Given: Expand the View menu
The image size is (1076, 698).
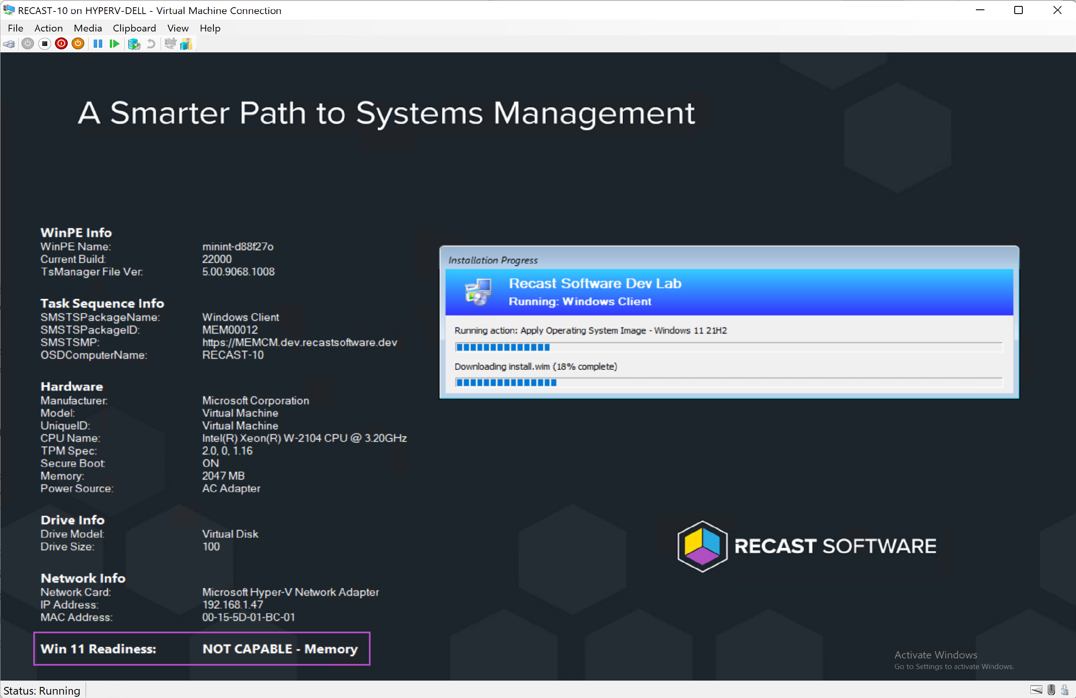Looking at the screenshot, I should click(178, 28).
